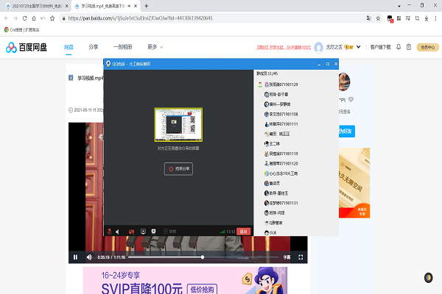Click the gold 会员中心 button

[x=427, y=47]
